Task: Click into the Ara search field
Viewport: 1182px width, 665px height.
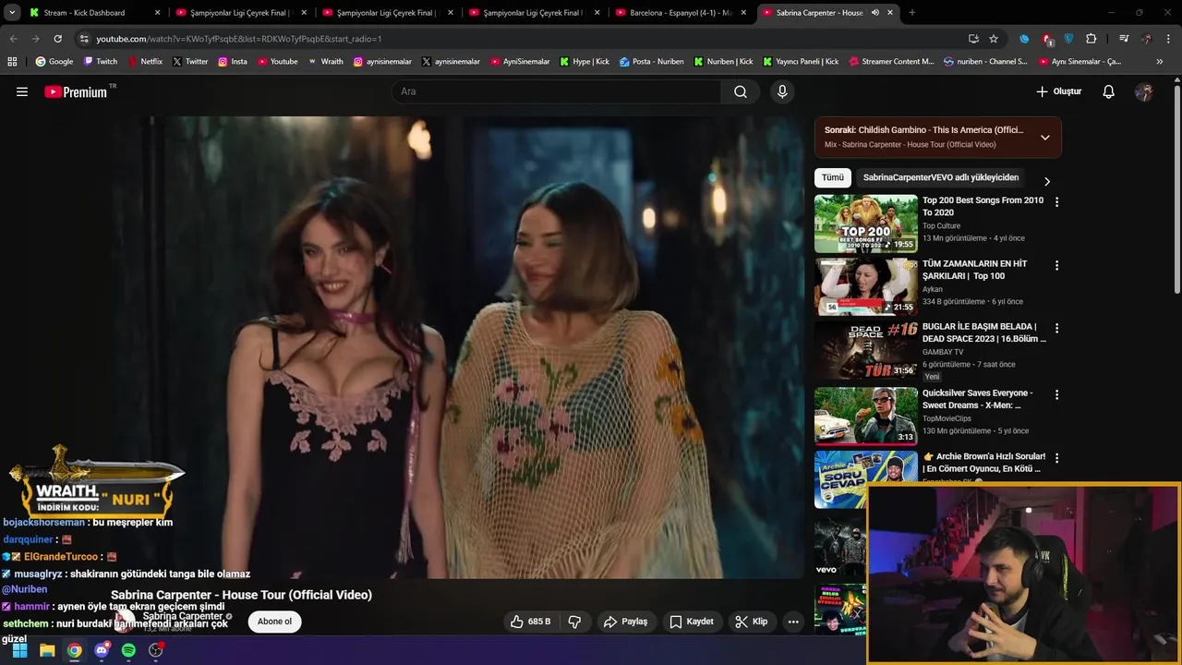Action: 556,91
